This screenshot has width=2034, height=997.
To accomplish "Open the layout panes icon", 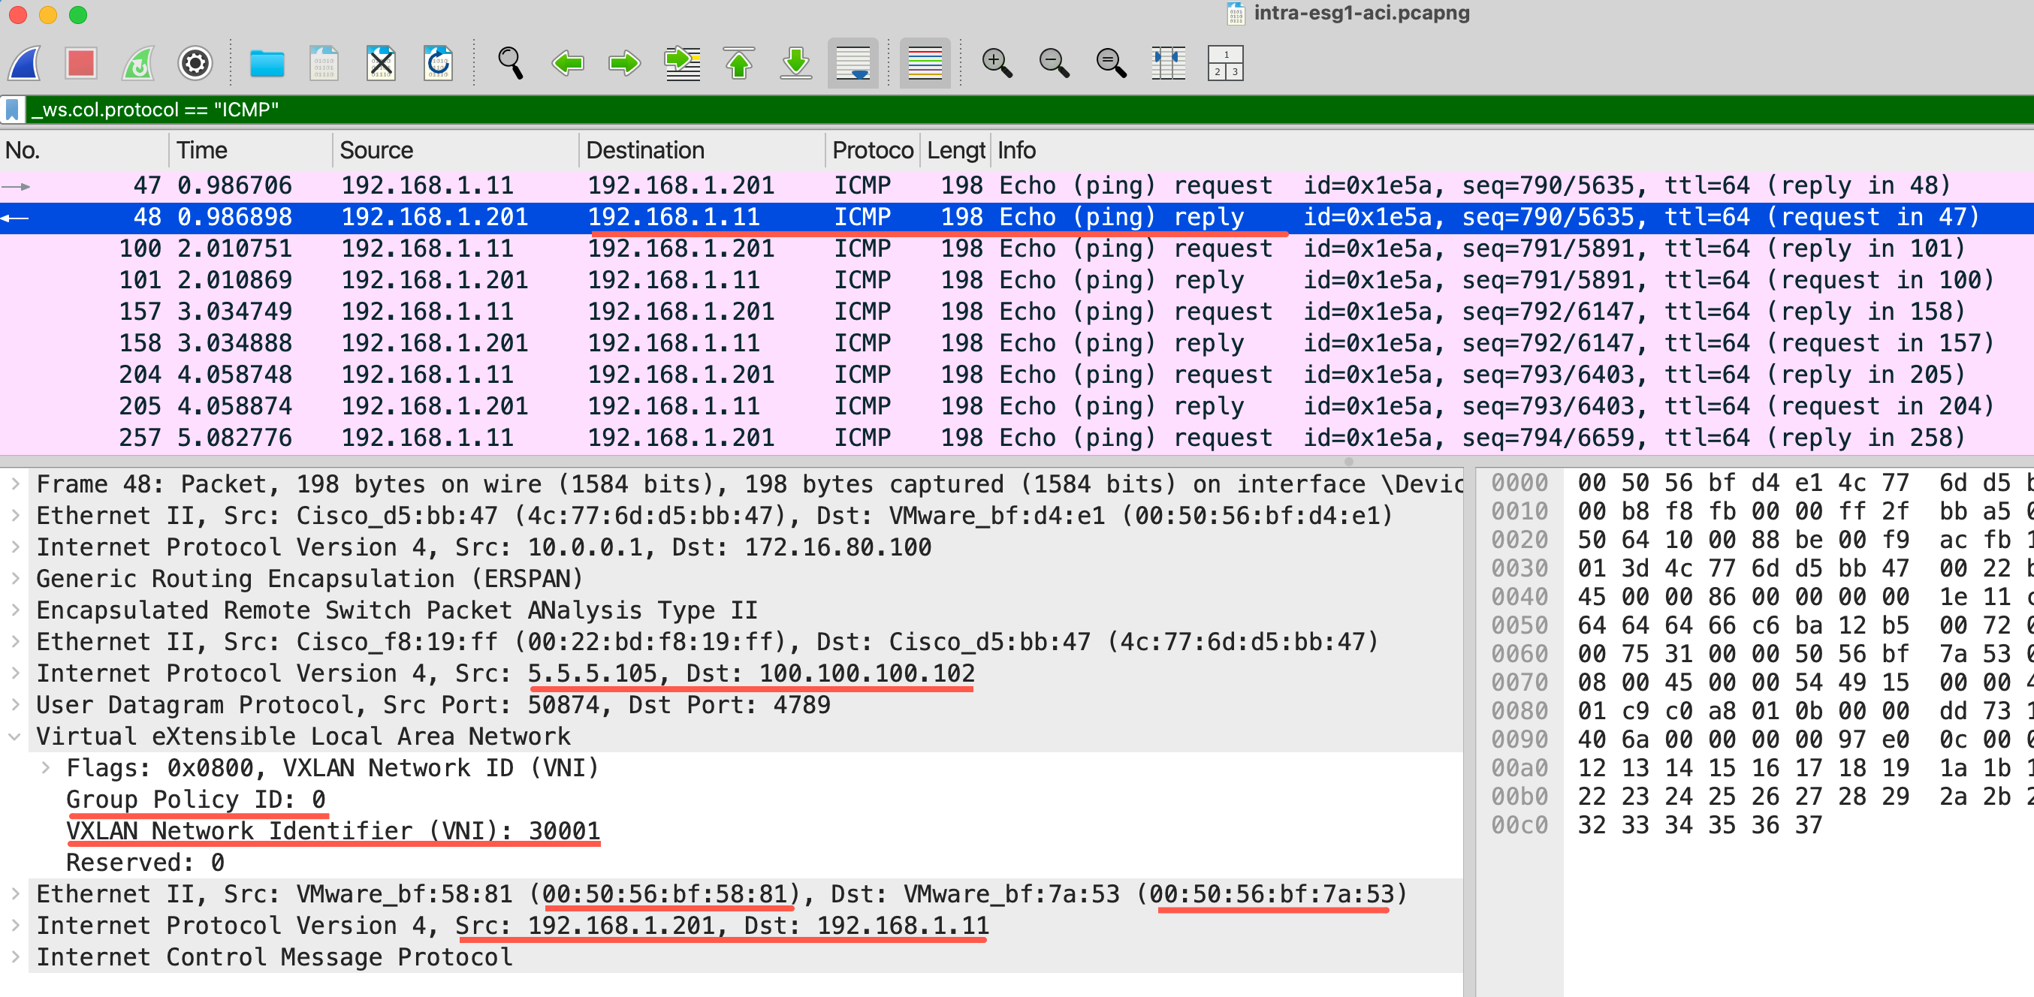I will (x=1226, y=63).
